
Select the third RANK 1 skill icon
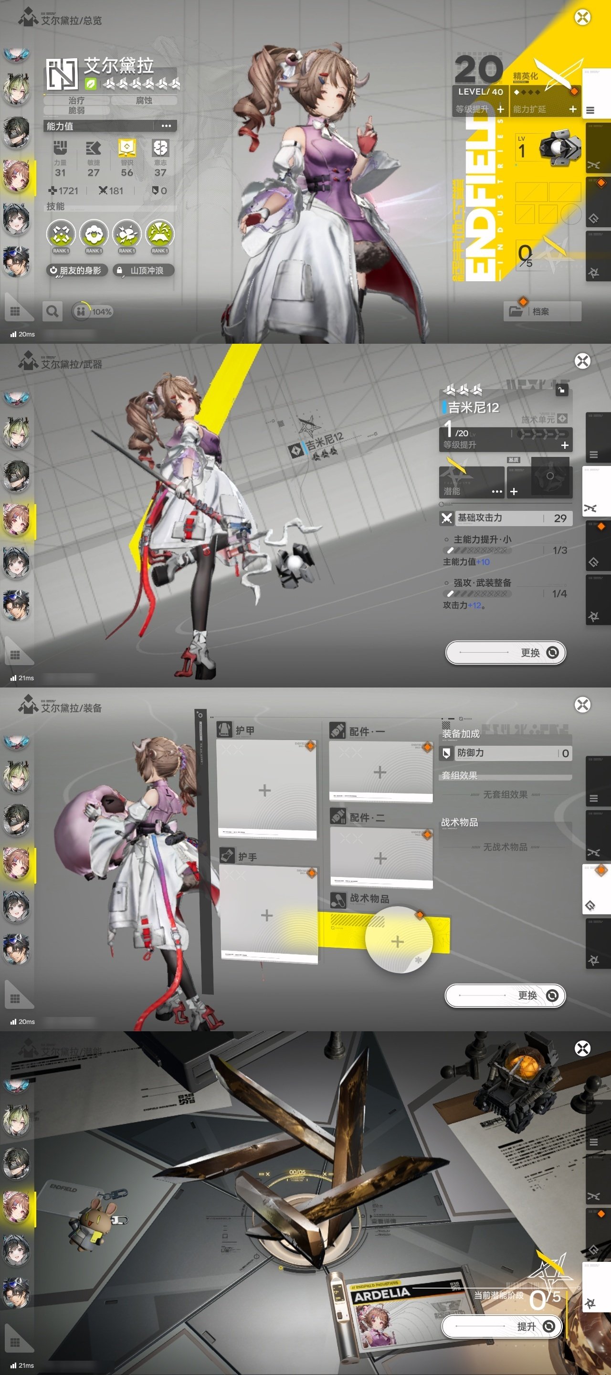tap(127, 234)
